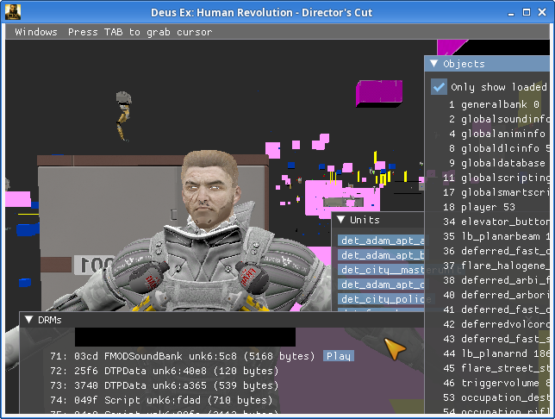Screen dimensions: 555x419
Task: Select the det_city_polic unit entry
Action: click(x=381, y=299)
